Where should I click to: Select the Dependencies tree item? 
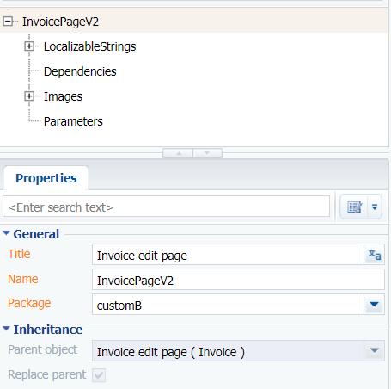pos(80,71)
